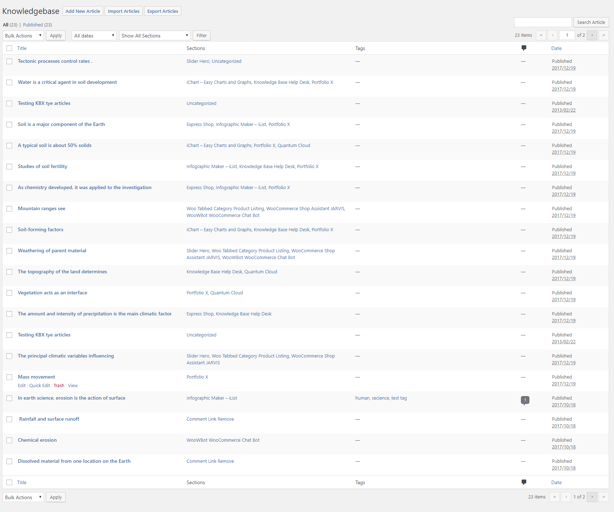Tick checkbox for 'Mountain ranges see'
This screenshot has height=512, width=614.
coord(9,209)
